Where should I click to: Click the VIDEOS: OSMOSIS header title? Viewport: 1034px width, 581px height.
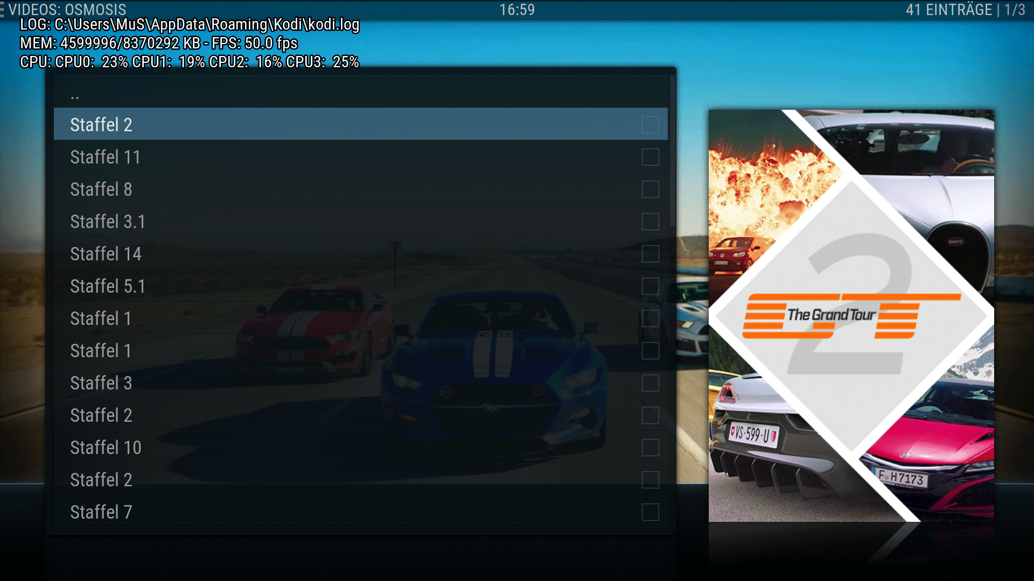point(67,10)
